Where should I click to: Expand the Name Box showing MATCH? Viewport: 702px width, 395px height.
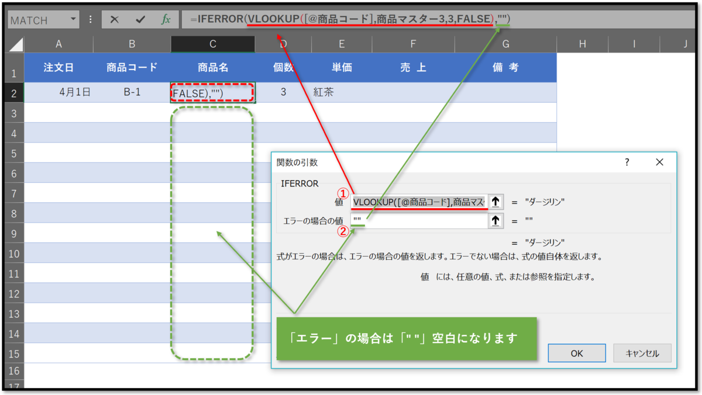(35, 19)
